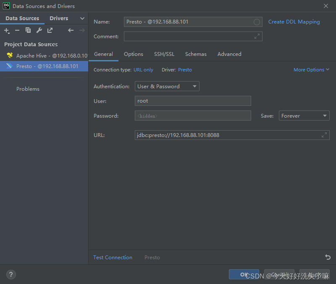Revert changes with the undo arrow
Screen dimensions: 336x284
[x=328, y=257]
